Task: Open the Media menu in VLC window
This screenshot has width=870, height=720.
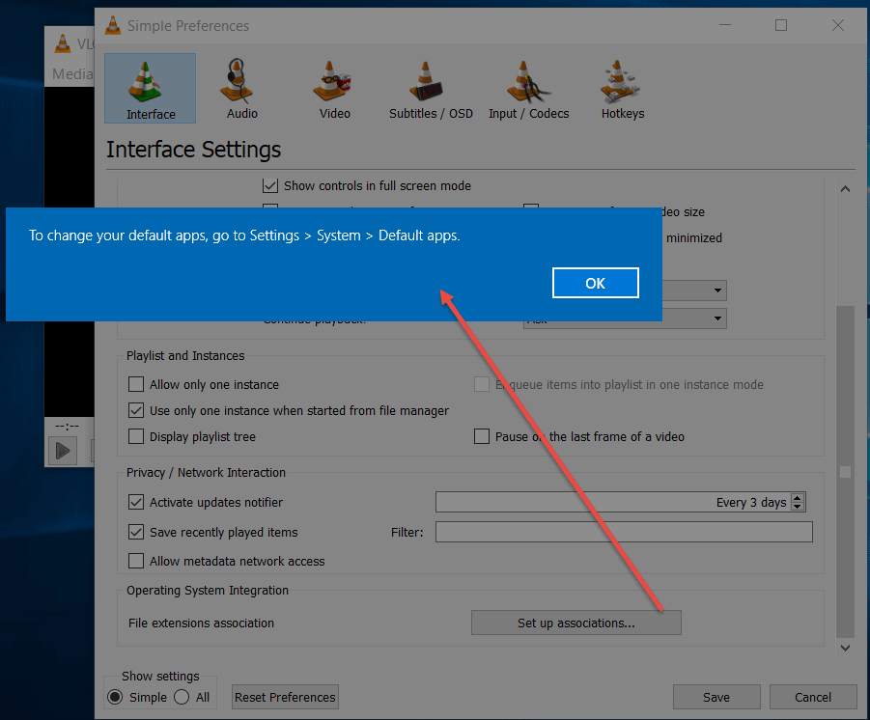Action: 72,73
